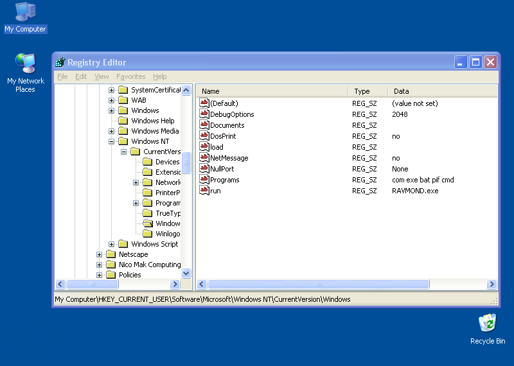Click the NetMessage value string icon
This screenshot has width=514, height=366.
204,157
